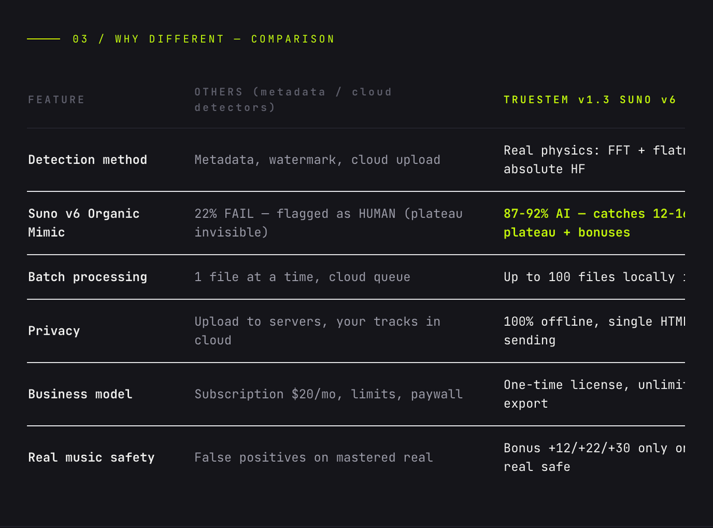Click the 'One-time license' cell
713x528 pixels.
point(594,394)
